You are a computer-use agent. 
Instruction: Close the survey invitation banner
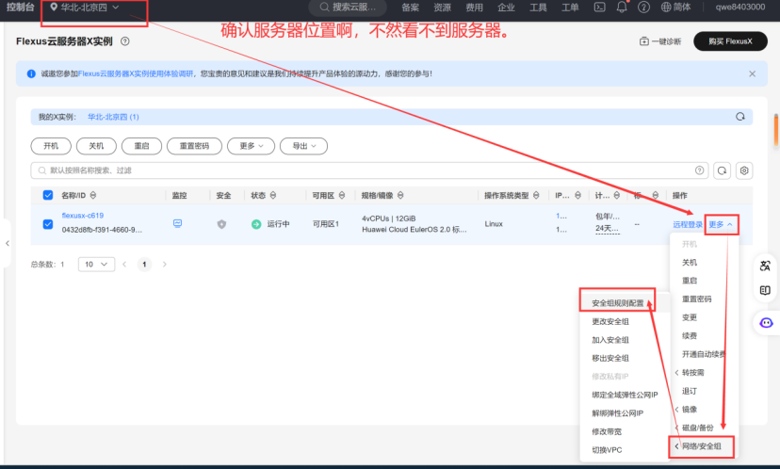point(752,73)
